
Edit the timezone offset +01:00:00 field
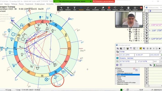point(155,55)
